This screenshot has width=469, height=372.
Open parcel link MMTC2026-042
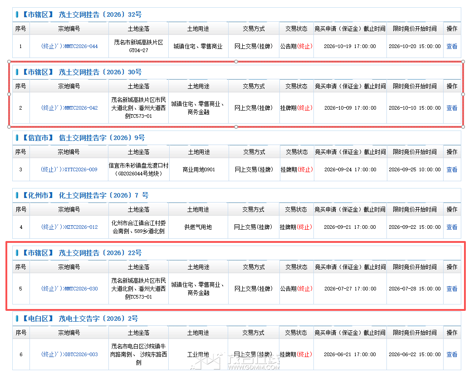pyautogui.click(x=69, y=108)
